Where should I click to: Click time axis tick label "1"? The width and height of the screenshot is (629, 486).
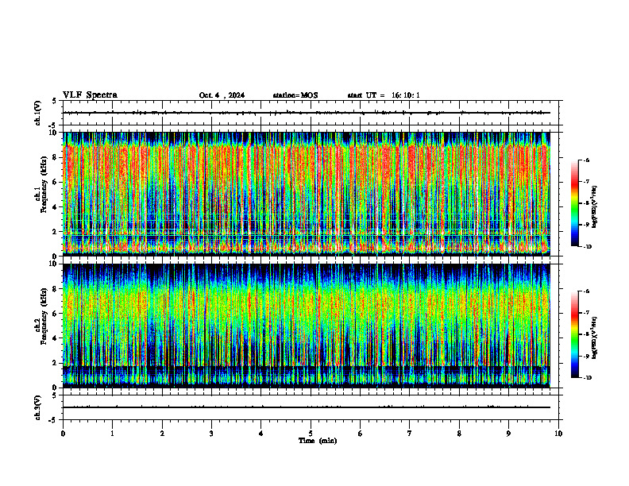point(112,434)
